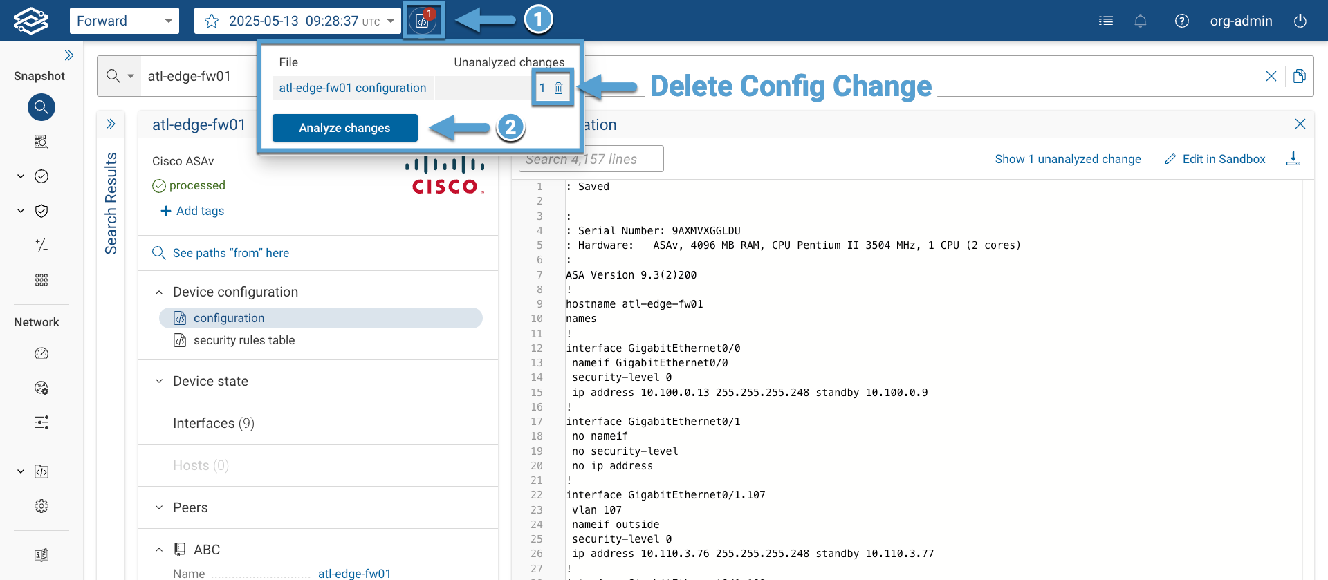Viewport: 1328px width, 580px height.
Task: Open the Snapshot search icon in sidebar
Action: tap(41, 107)
